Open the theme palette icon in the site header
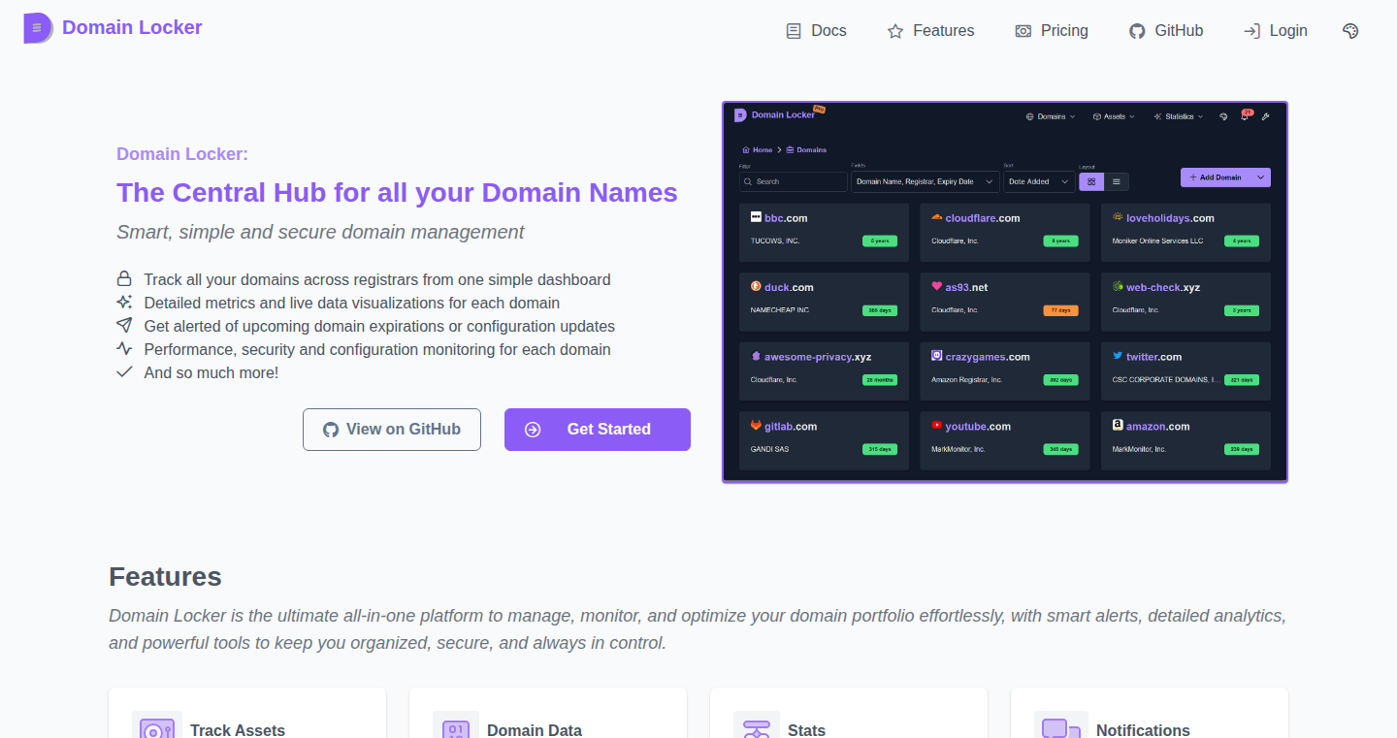Screen dimensions: 1397x738 [1350, 31]
